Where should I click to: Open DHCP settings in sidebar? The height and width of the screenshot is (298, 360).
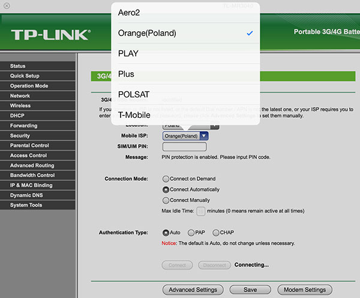point(38,116)
